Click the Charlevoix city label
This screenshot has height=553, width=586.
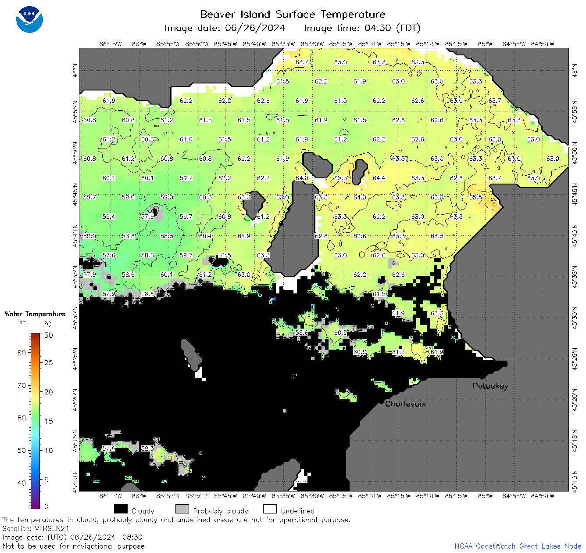(406, 404)
